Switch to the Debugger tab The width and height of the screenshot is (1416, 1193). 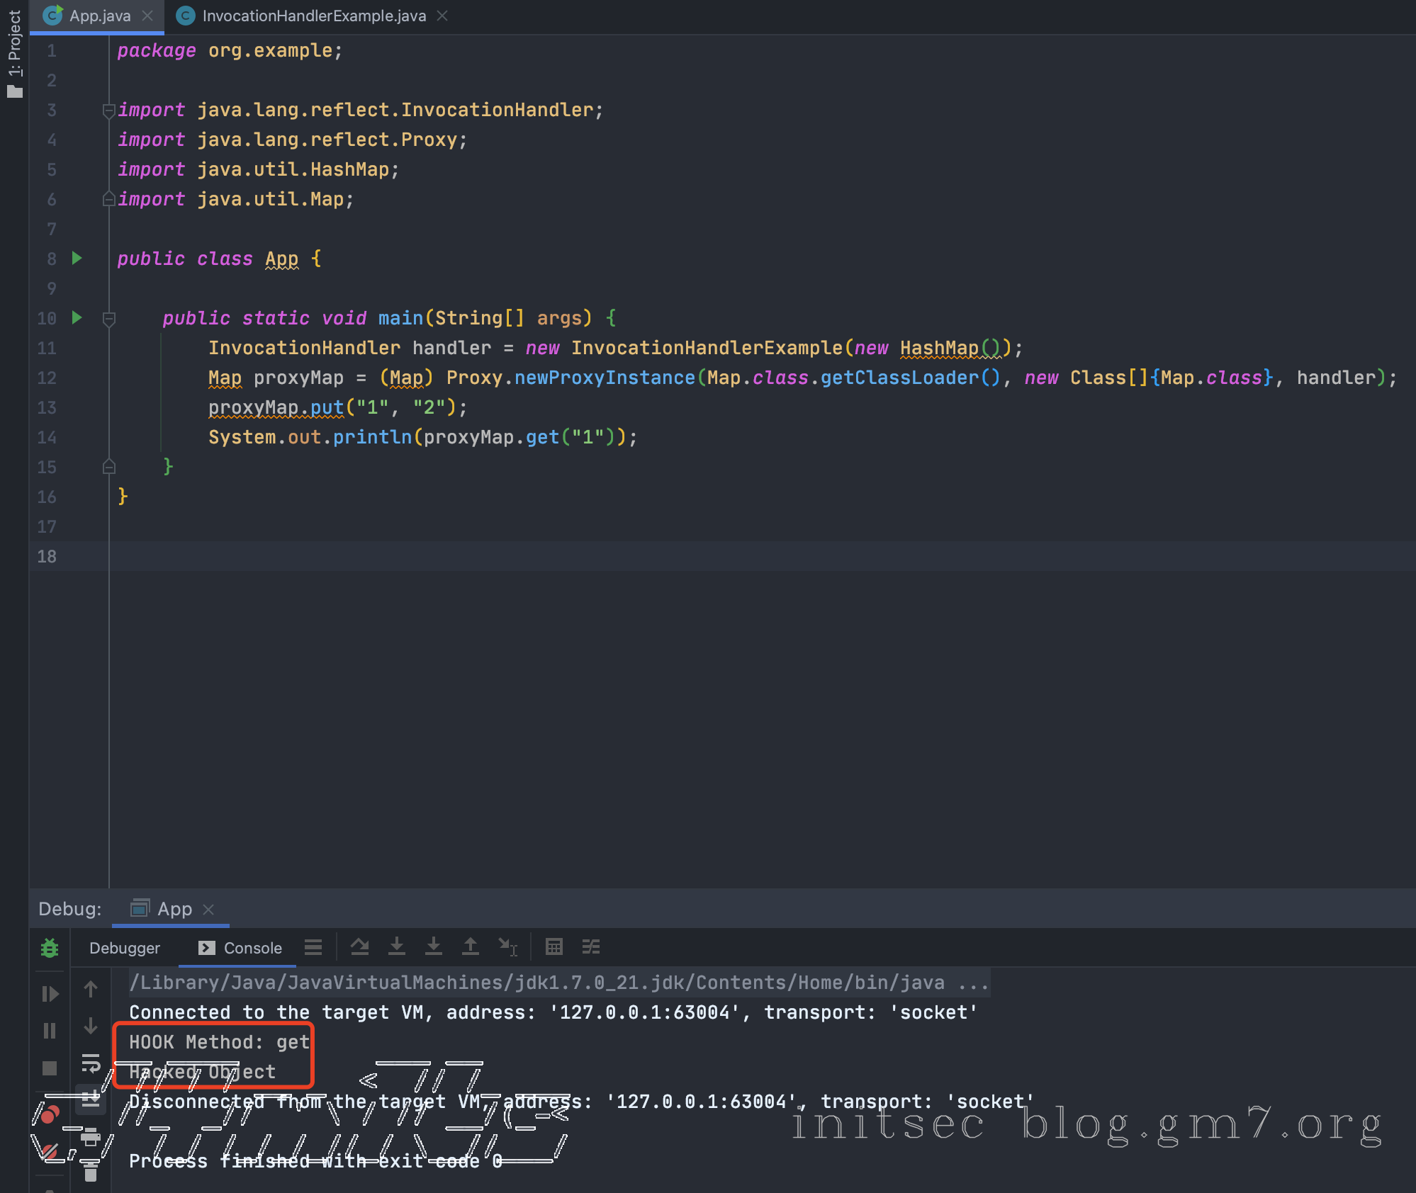[125, 948]
